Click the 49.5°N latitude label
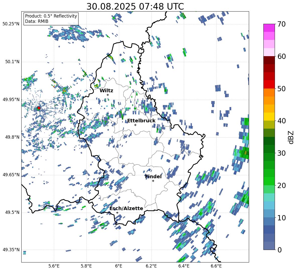The width and height of the screenshot is (297, 271). (x=12, y=212)
